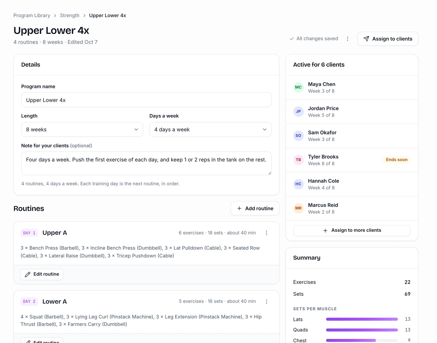Click the Chest sets progress bar

coord(362,340)
